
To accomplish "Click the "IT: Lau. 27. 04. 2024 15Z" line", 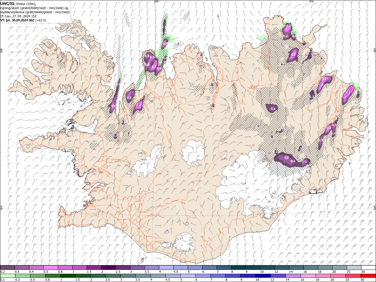I will point(19,16).
